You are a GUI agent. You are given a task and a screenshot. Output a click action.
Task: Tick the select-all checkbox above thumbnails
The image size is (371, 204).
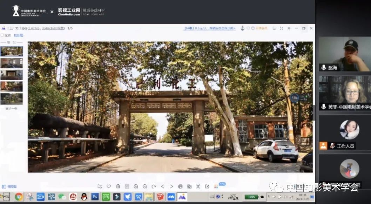2,35
